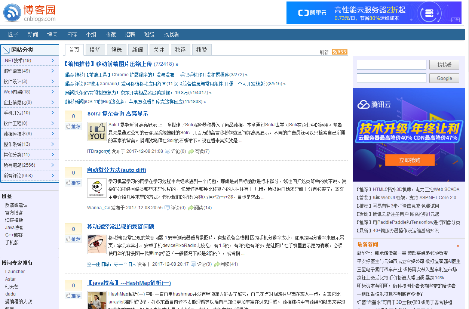469x309 pixels.
Task: Open 找找看 in top navigation bar
Action: coord(171,34)
